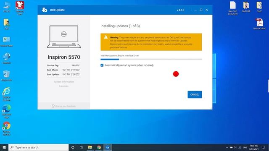Click the Type here to search box
Image resolution: width=269 pixels, height=151 pixels.
click(38, 147)
